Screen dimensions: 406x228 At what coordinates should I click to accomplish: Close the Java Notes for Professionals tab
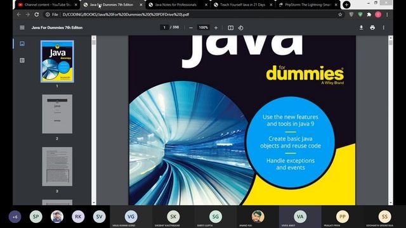206,4
